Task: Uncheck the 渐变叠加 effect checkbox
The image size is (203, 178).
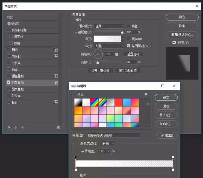Action: click(x=9, y=83)
